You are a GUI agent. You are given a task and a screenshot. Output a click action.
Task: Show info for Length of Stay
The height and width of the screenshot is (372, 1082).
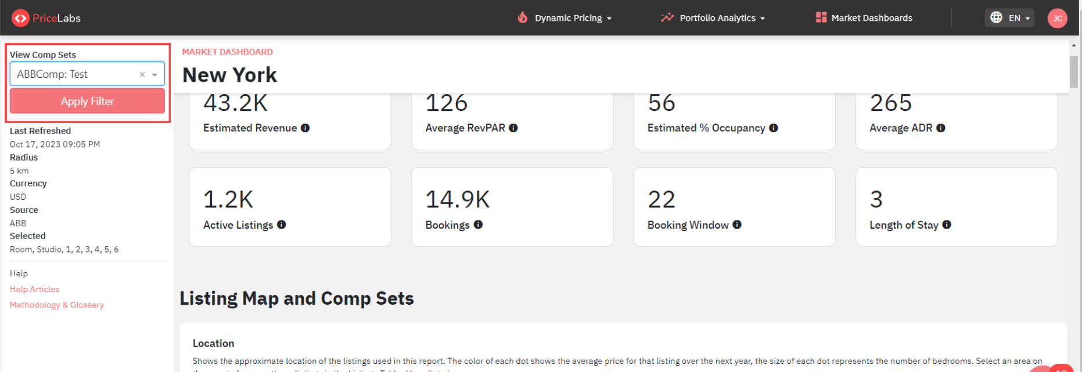click(x=947, y=225)
